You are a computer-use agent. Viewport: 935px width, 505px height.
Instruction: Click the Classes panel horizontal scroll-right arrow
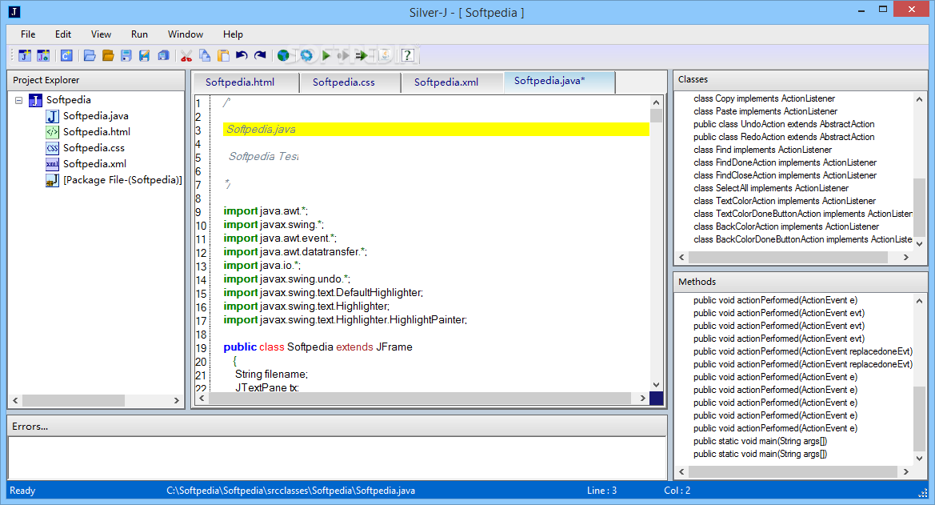(905, 257)
